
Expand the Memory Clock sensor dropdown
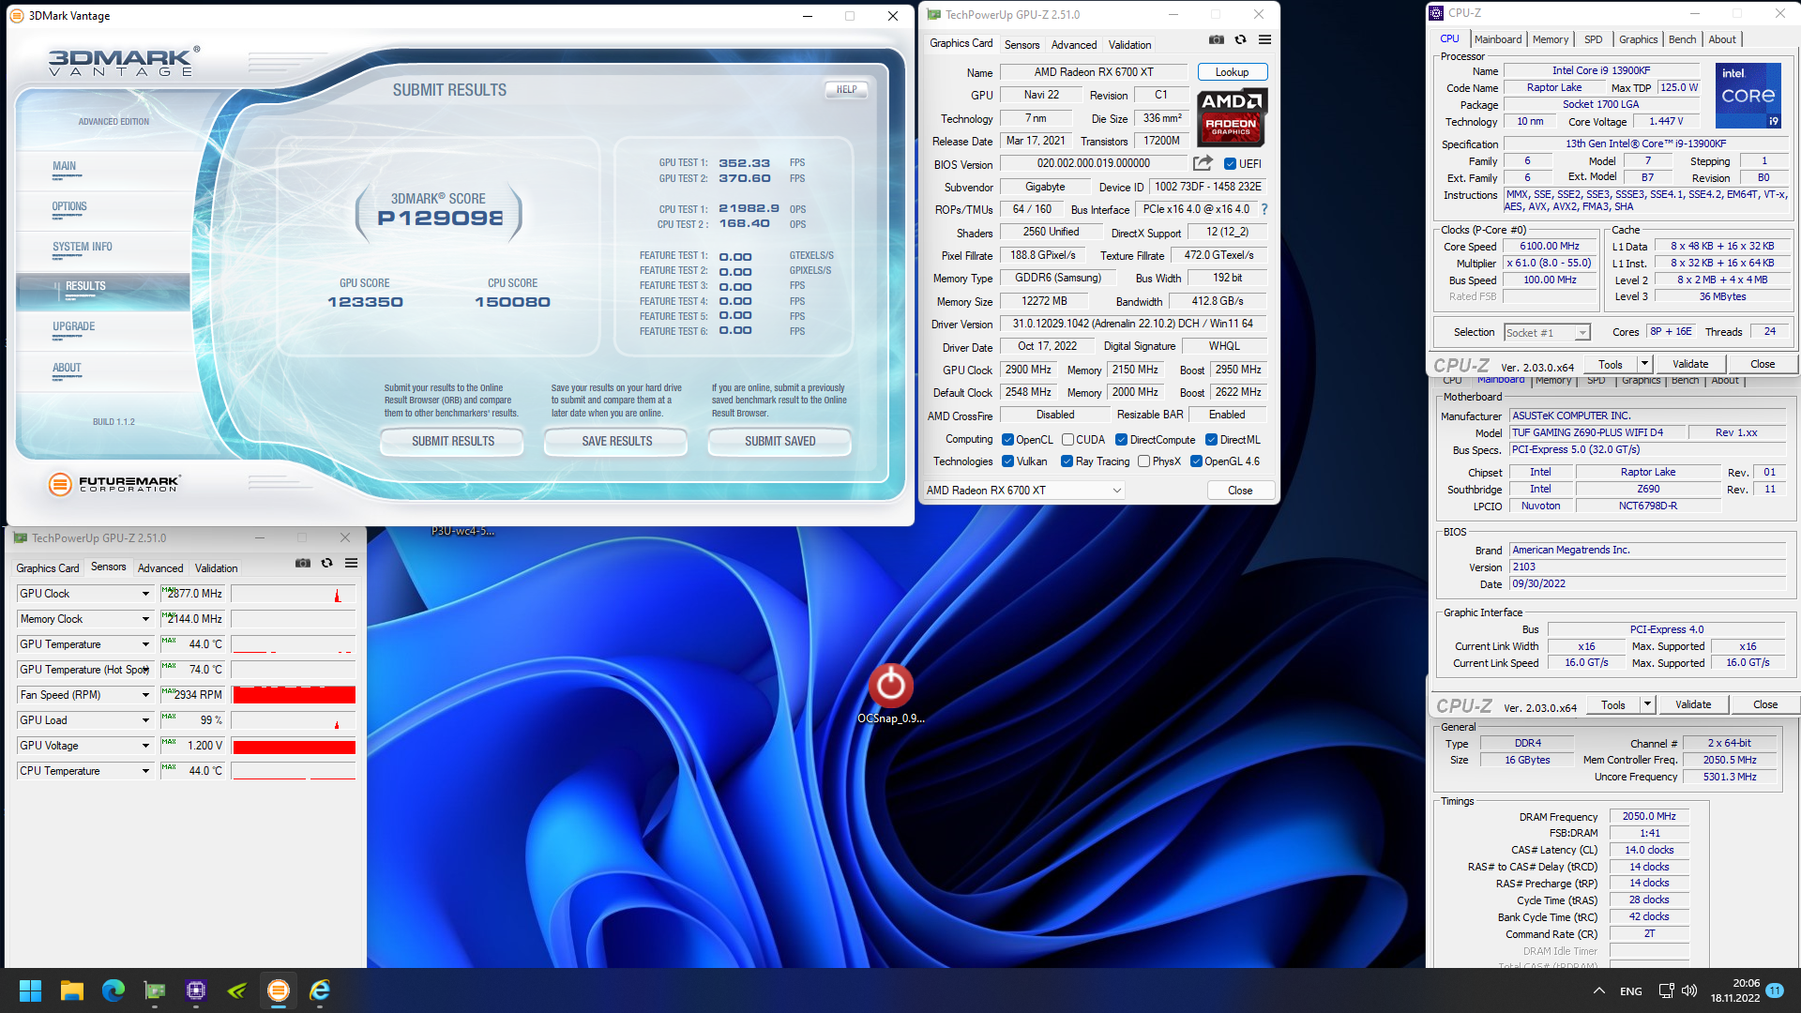pos(145,619)
